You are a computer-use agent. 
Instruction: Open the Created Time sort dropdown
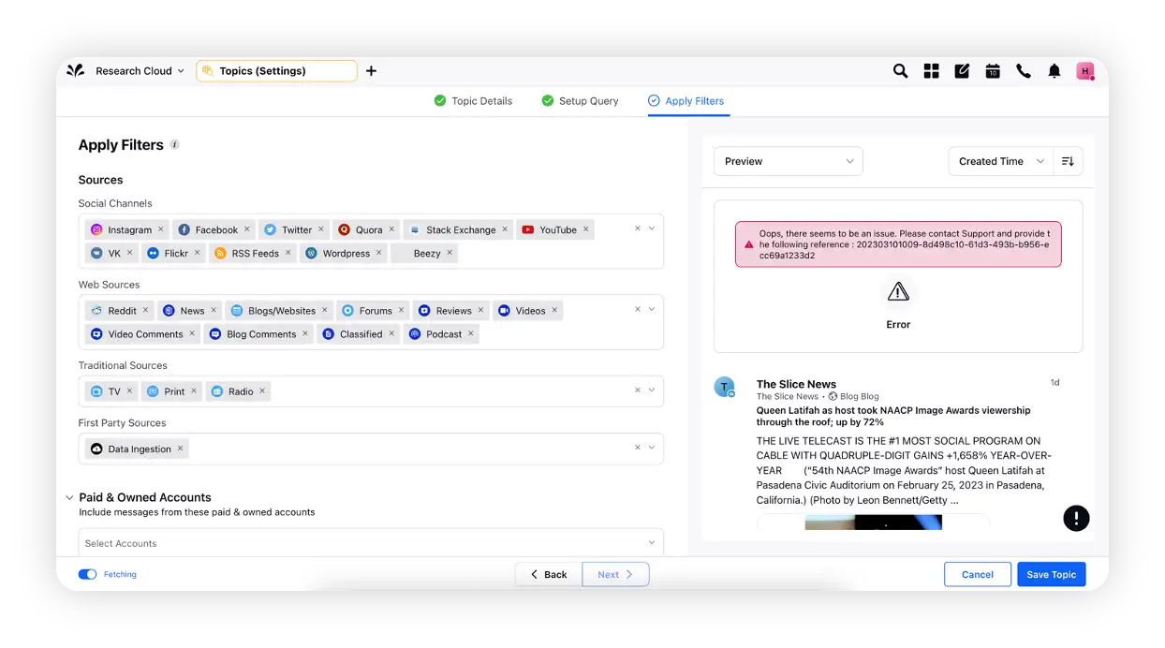point(1001,161)
